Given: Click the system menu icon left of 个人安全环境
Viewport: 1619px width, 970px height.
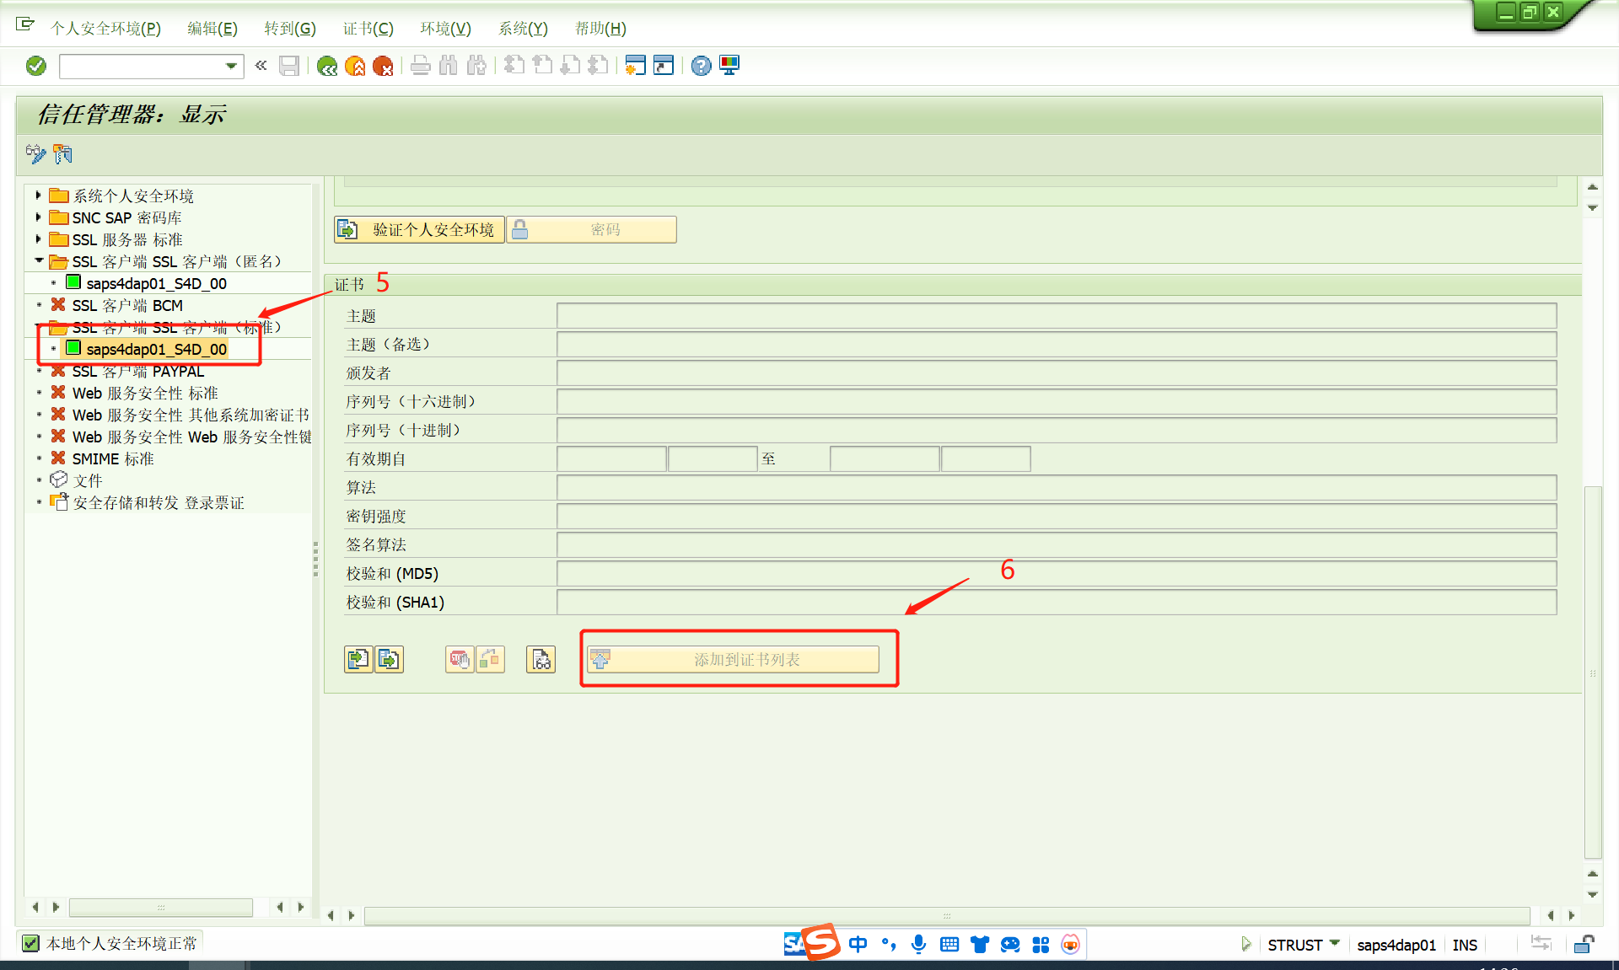Looking at the screenshot, I should tap(25, 25).
